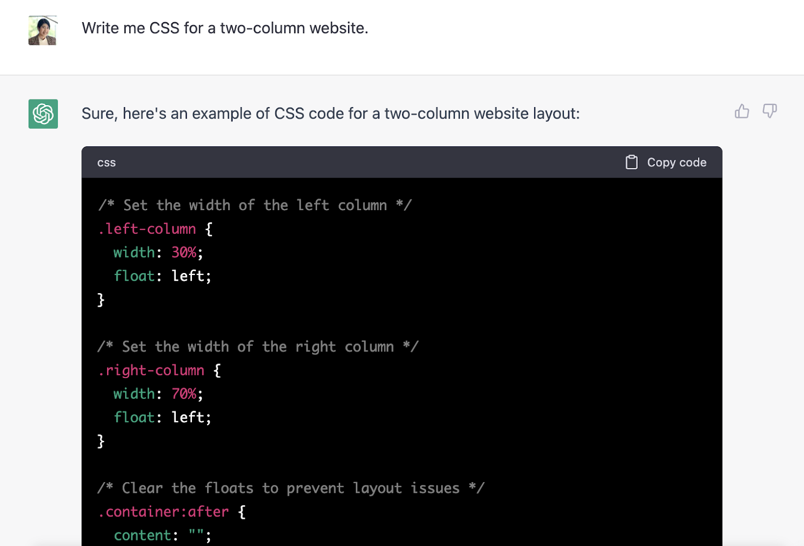Image resolution: width=804 pixels, height=546 pixels.
Task: Click the width property under .right-column
Action: (134, 394)
